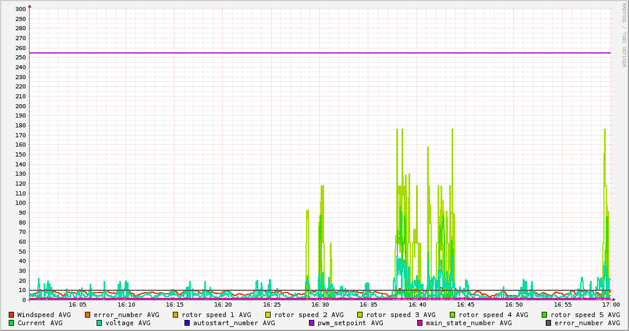Click the 16:30 time axis label
The width and height of the screenshot is (629, 331).
point(320,304)
